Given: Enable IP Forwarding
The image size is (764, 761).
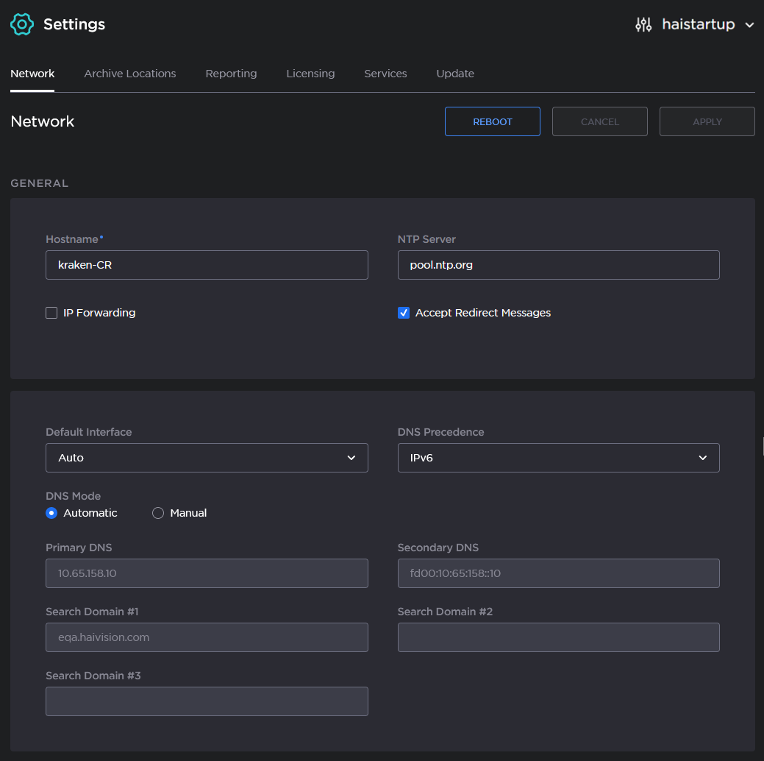Looking at the screenshot, I should coord(51,312).
